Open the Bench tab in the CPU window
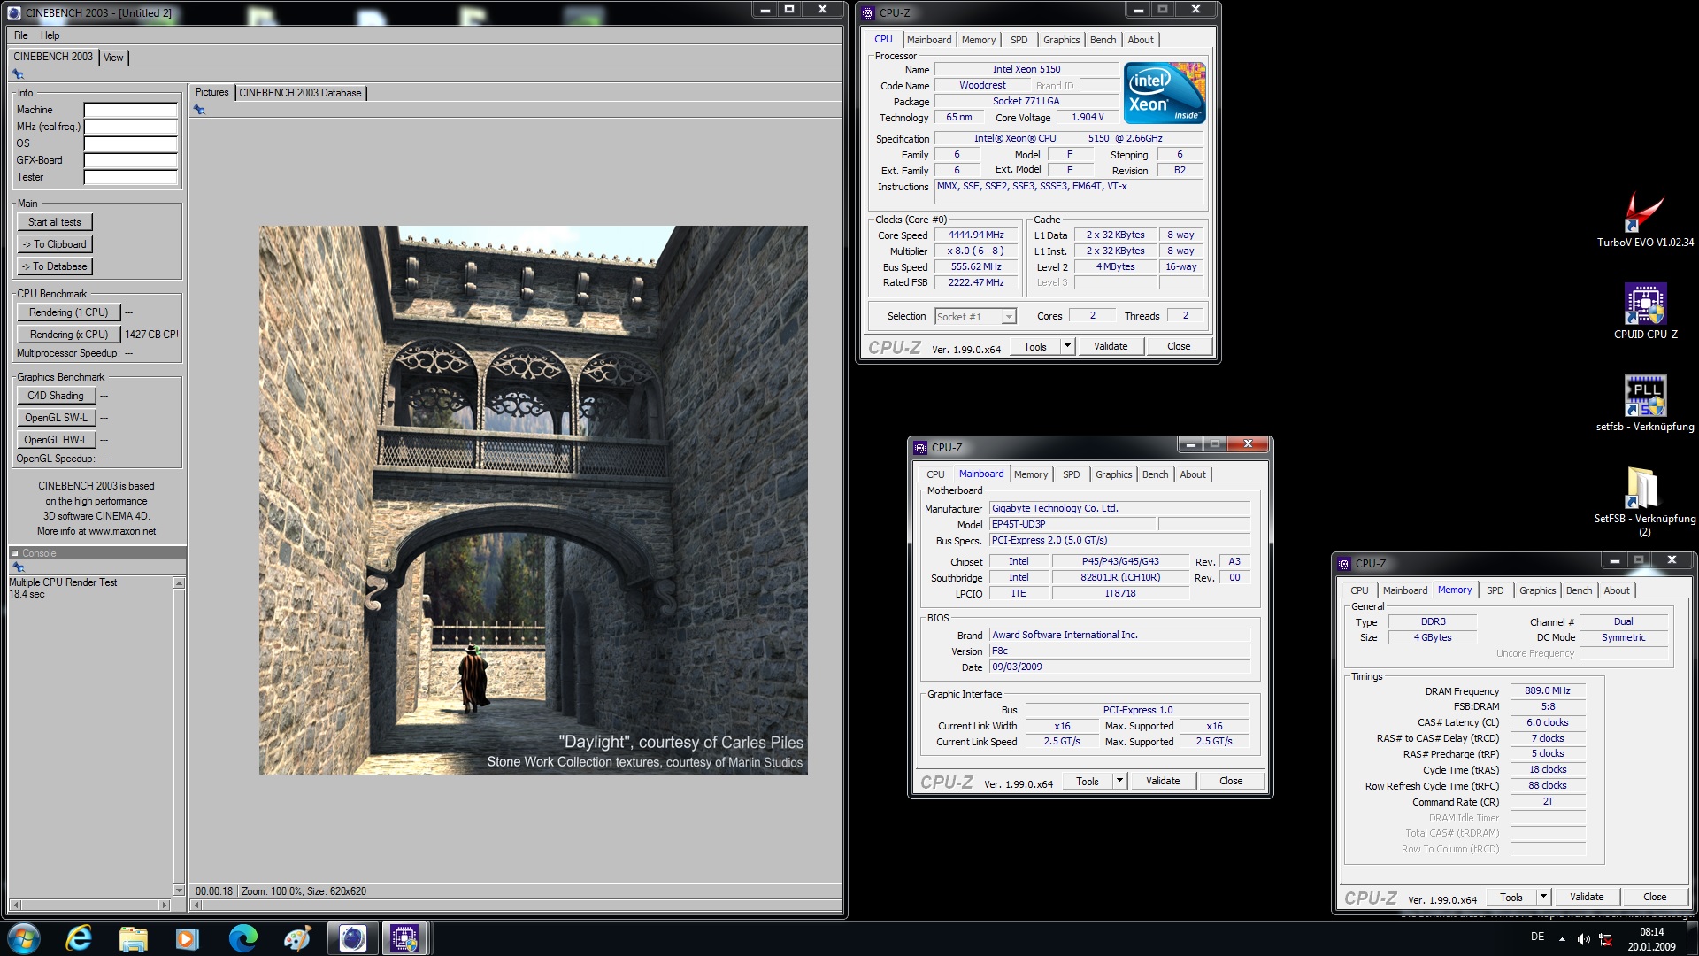Image resolution: width=1699 pixels, height=956 pixels. click(x=1103, y=40)
